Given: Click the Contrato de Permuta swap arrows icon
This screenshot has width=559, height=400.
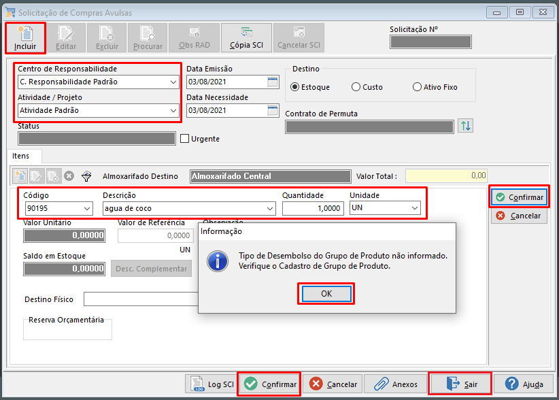Looking at the screenshot, I should 466,127.
